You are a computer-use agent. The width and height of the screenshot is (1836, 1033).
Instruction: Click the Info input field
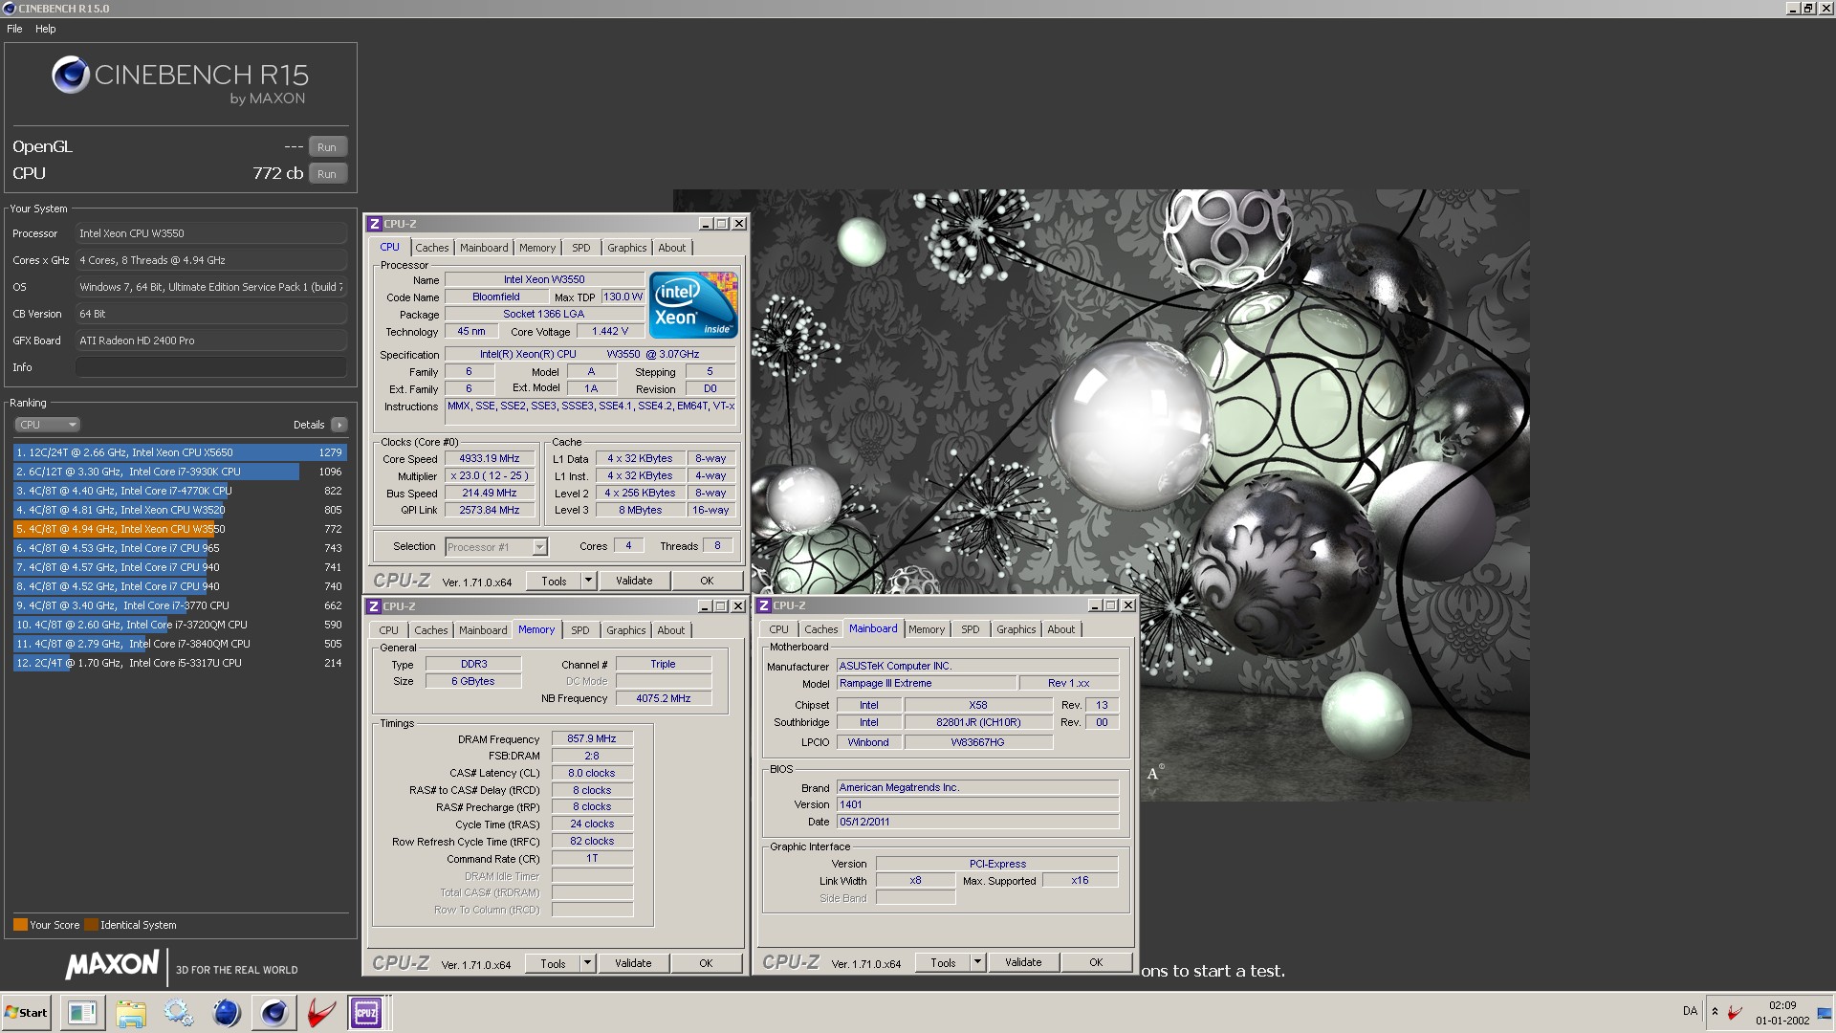(211, 367)
